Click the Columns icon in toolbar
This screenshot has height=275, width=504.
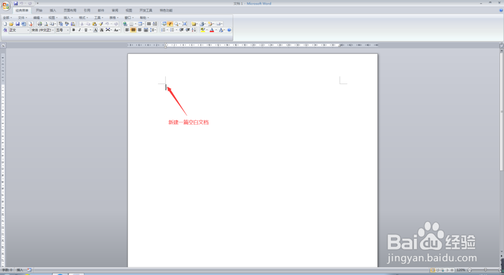(x=149, y=24)
